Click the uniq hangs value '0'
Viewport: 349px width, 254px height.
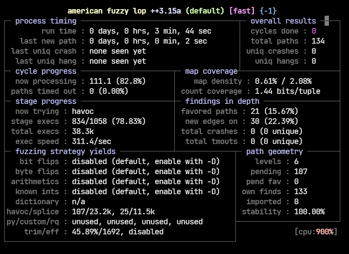coord(314,61)
